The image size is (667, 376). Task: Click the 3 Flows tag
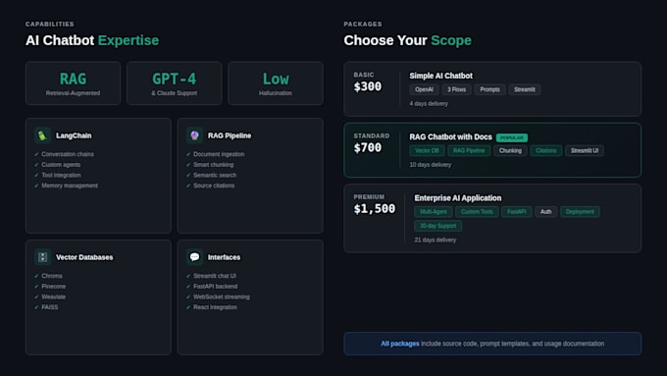pyautogui.click(x=456, y=89)
